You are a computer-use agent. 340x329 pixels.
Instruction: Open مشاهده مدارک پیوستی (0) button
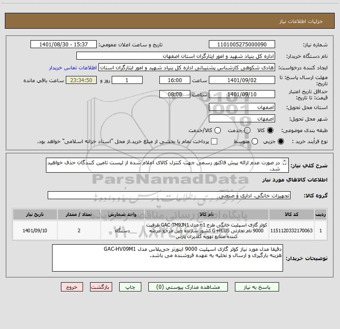pyautogui.click(x=188, y=287)
